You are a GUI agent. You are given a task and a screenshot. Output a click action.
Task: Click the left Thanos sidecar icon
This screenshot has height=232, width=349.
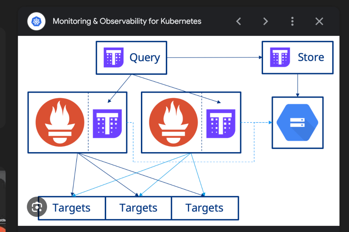coord(107,124)
